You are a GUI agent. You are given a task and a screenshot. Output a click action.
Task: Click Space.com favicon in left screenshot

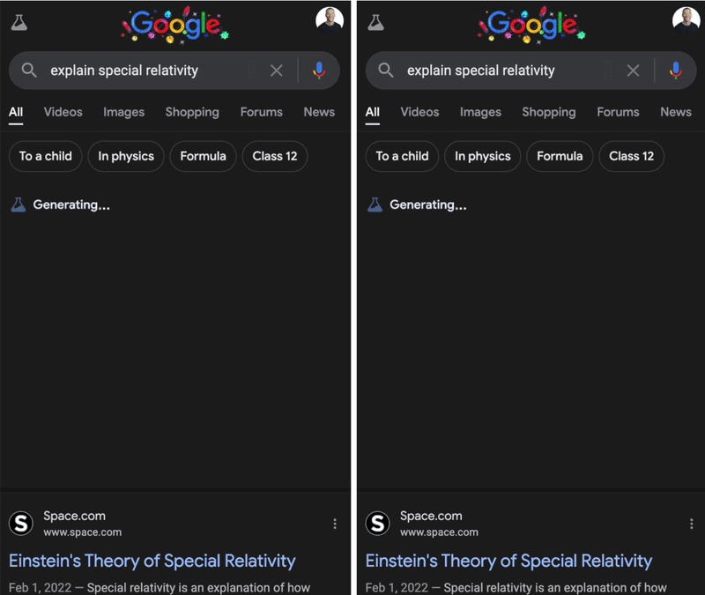coord(20,523)
